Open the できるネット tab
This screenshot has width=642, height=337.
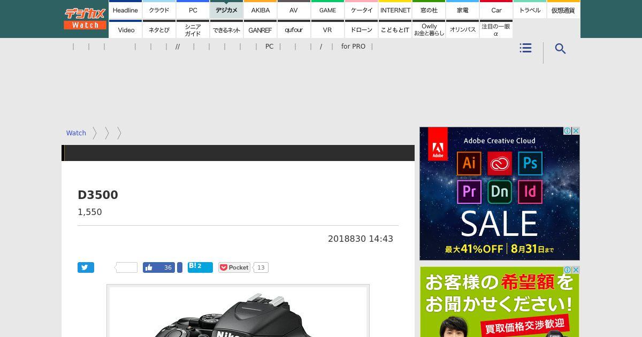point(226,29)
